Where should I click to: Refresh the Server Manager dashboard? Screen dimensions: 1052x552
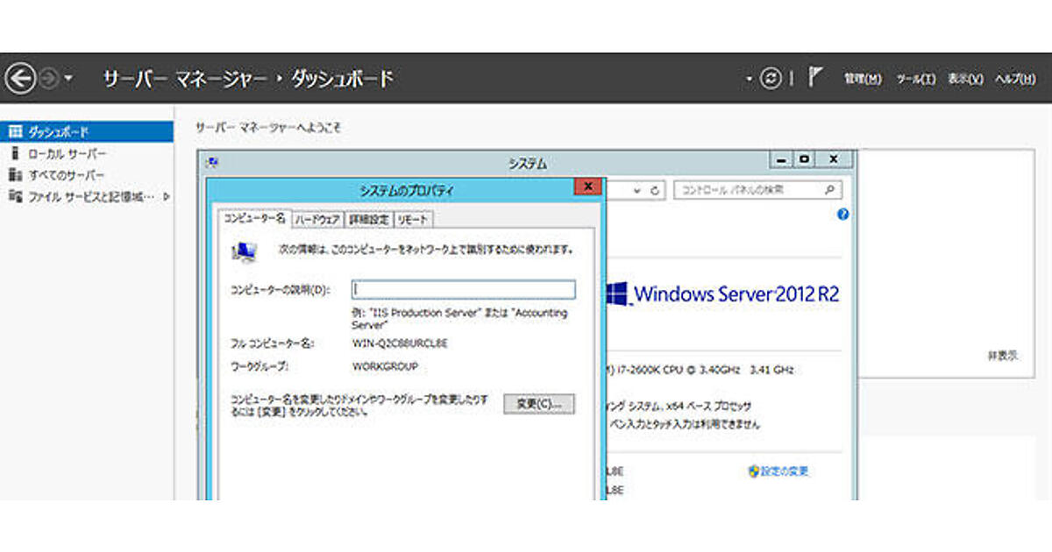pyautogui.click(x=771, y=79)
